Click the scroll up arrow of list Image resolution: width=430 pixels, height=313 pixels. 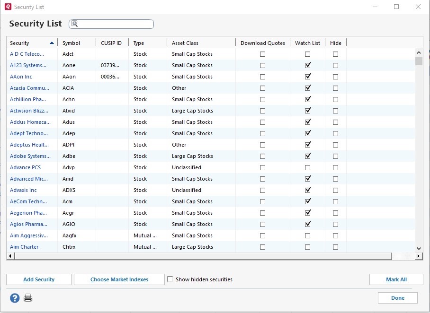(419, 53)
